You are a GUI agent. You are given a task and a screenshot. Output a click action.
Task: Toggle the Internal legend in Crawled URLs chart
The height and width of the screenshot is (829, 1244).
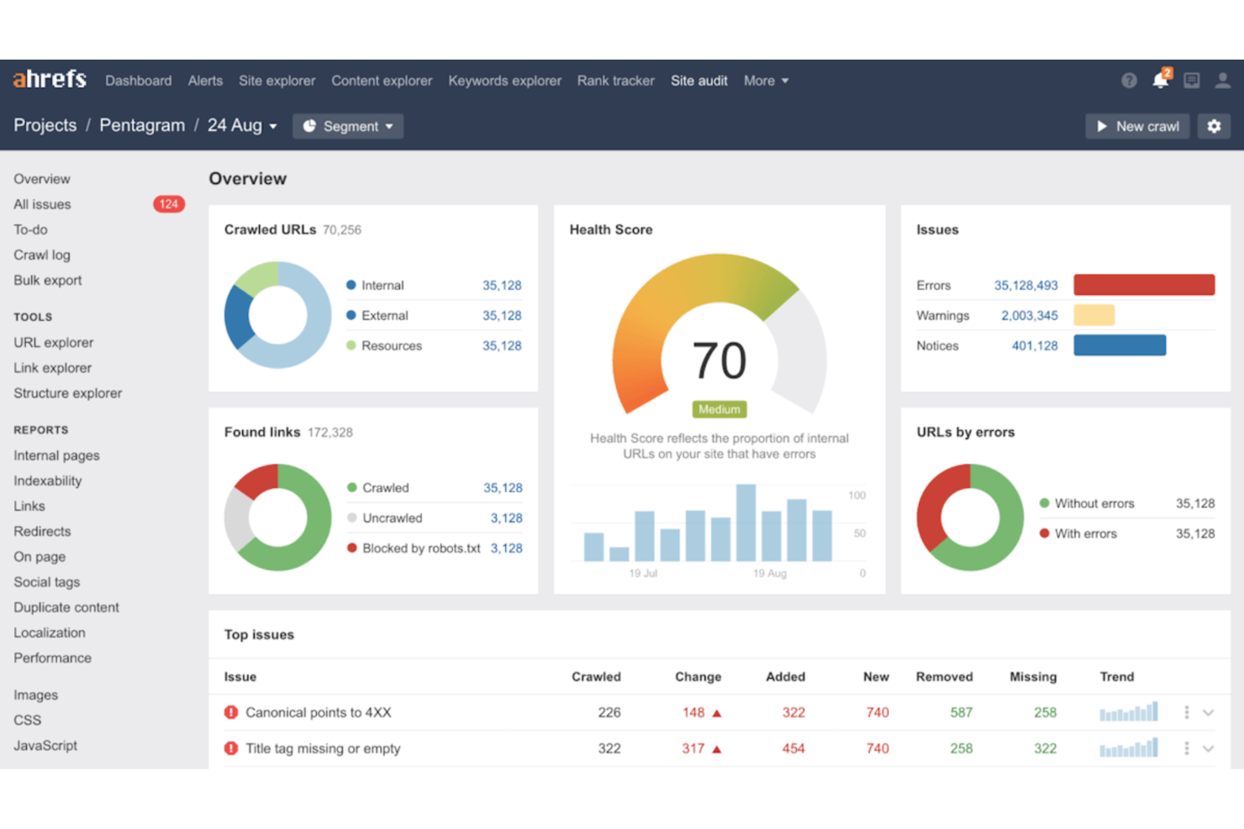coord(382,285)
